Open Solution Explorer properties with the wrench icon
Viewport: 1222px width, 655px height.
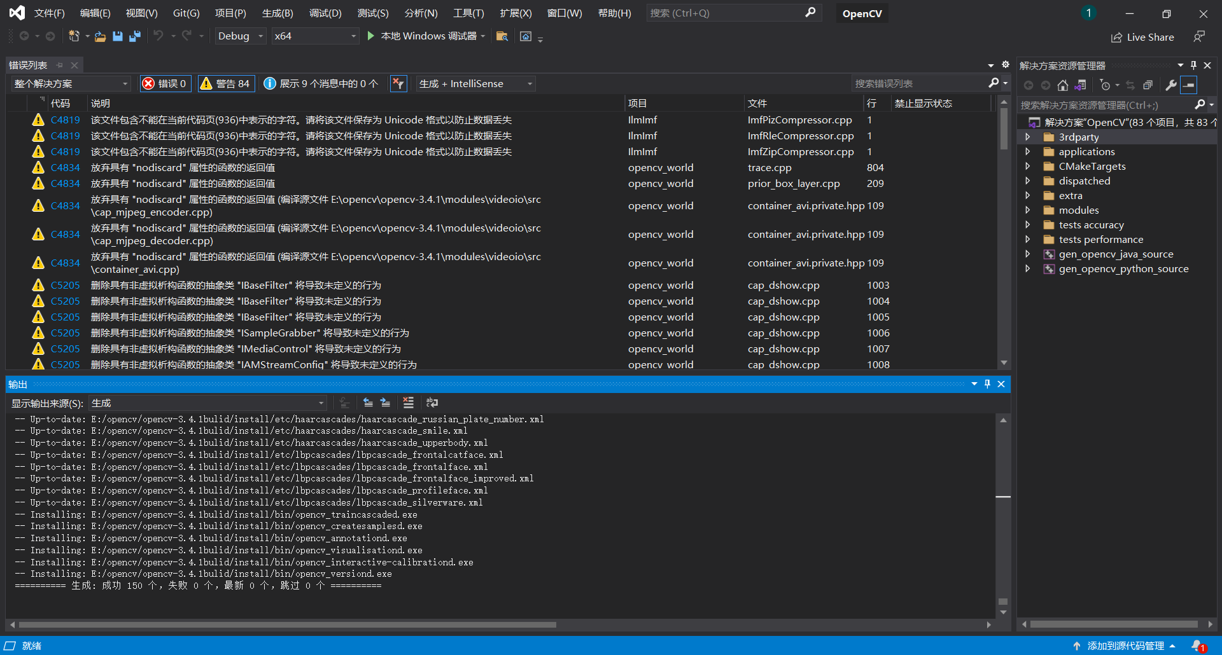(1170, 85)
